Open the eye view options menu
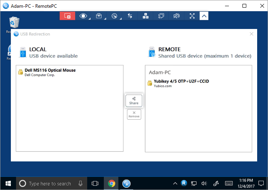This screenshot has height=190, width=268. pyautogui.click(x=83, y=16)
